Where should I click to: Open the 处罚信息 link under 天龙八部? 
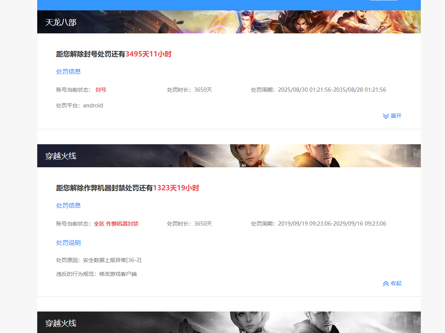tap(68, 71)
